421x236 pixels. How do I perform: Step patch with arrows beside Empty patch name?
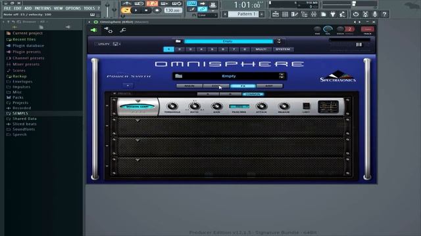(282, 76)
